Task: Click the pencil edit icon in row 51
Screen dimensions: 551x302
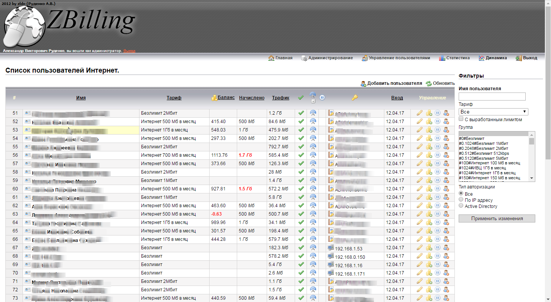Action: [x=420, y=113]
